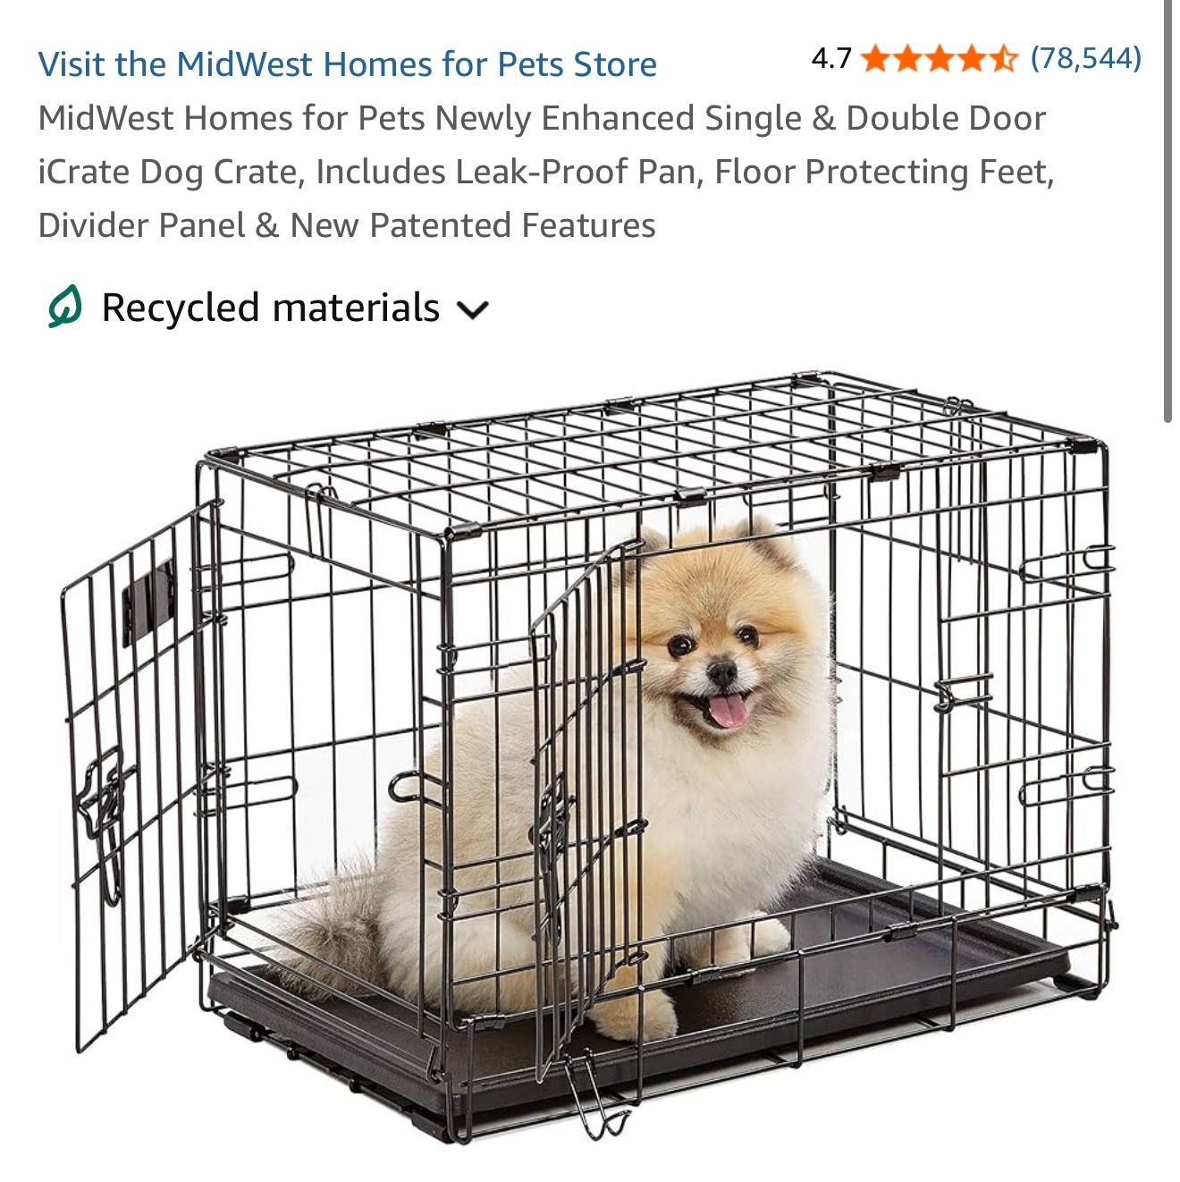The height and width of the screenshot is (1182, 1180).
Task: Click the title line mentioning iCrate Dog Crate
Action: click(x=546, y=172)
